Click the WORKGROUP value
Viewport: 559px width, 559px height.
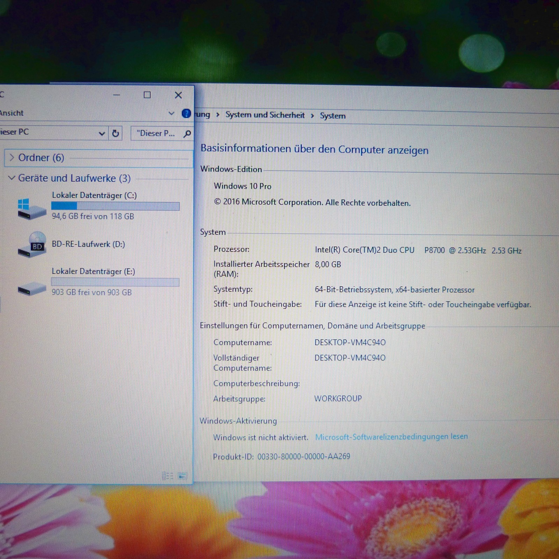[338, 399]
